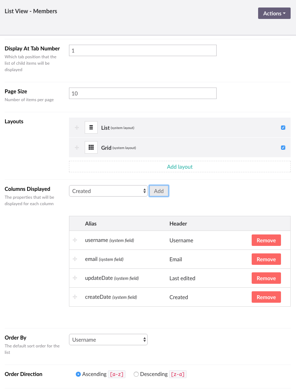Click the List layout icon
Viewport: 296px width, 391px height.
pos(91,128)
